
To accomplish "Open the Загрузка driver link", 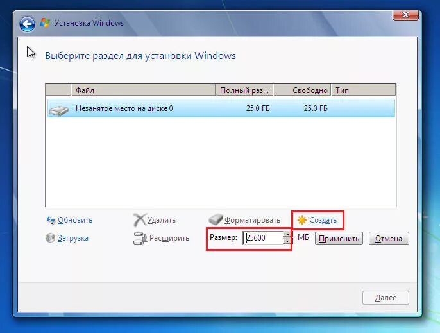I will coord(73,238).
